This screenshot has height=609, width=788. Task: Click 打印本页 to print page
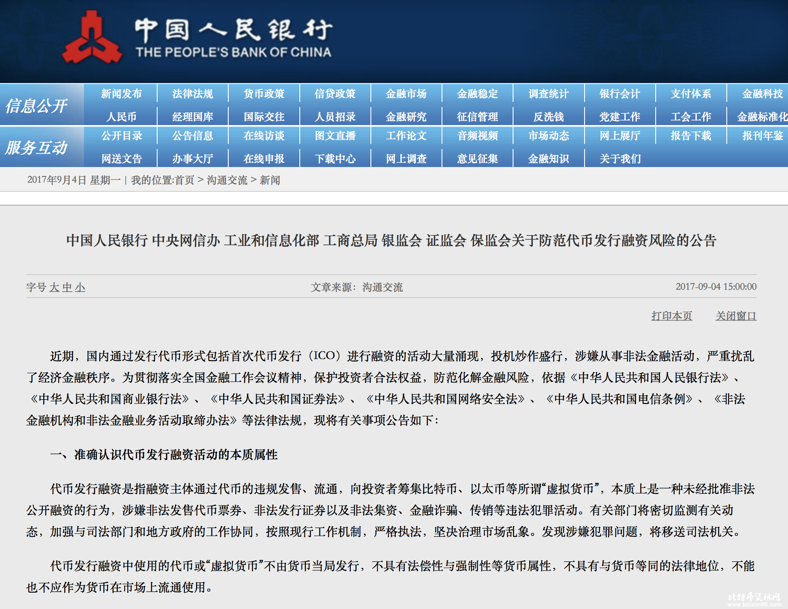(672, 316)
